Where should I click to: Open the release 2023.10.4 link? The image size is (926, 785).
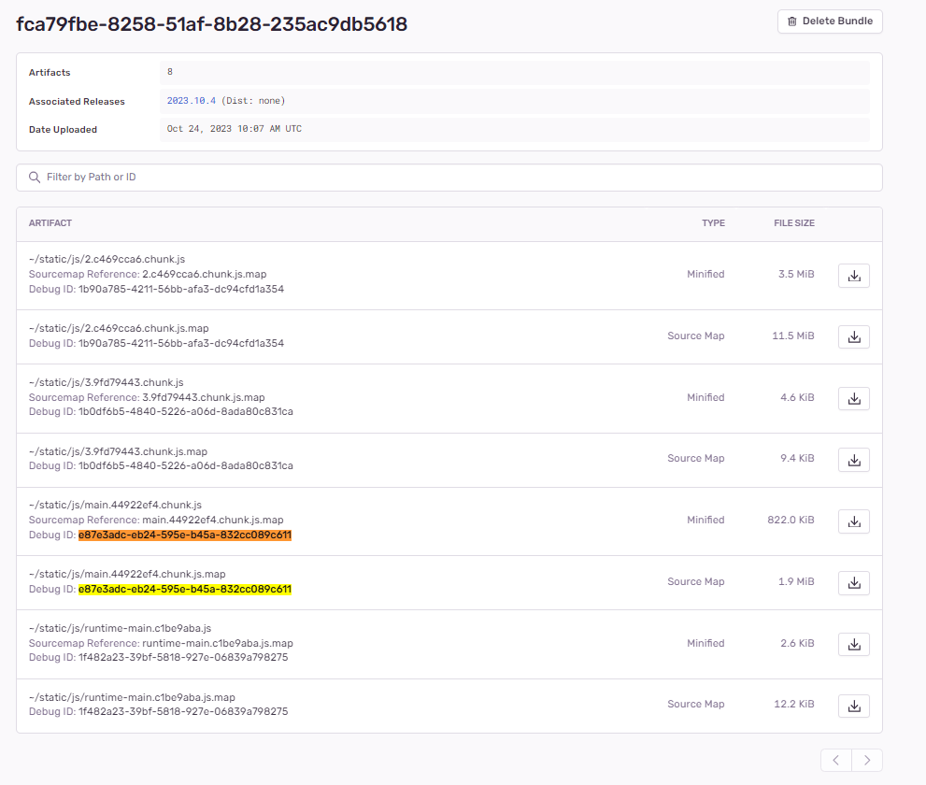(191, 100)
